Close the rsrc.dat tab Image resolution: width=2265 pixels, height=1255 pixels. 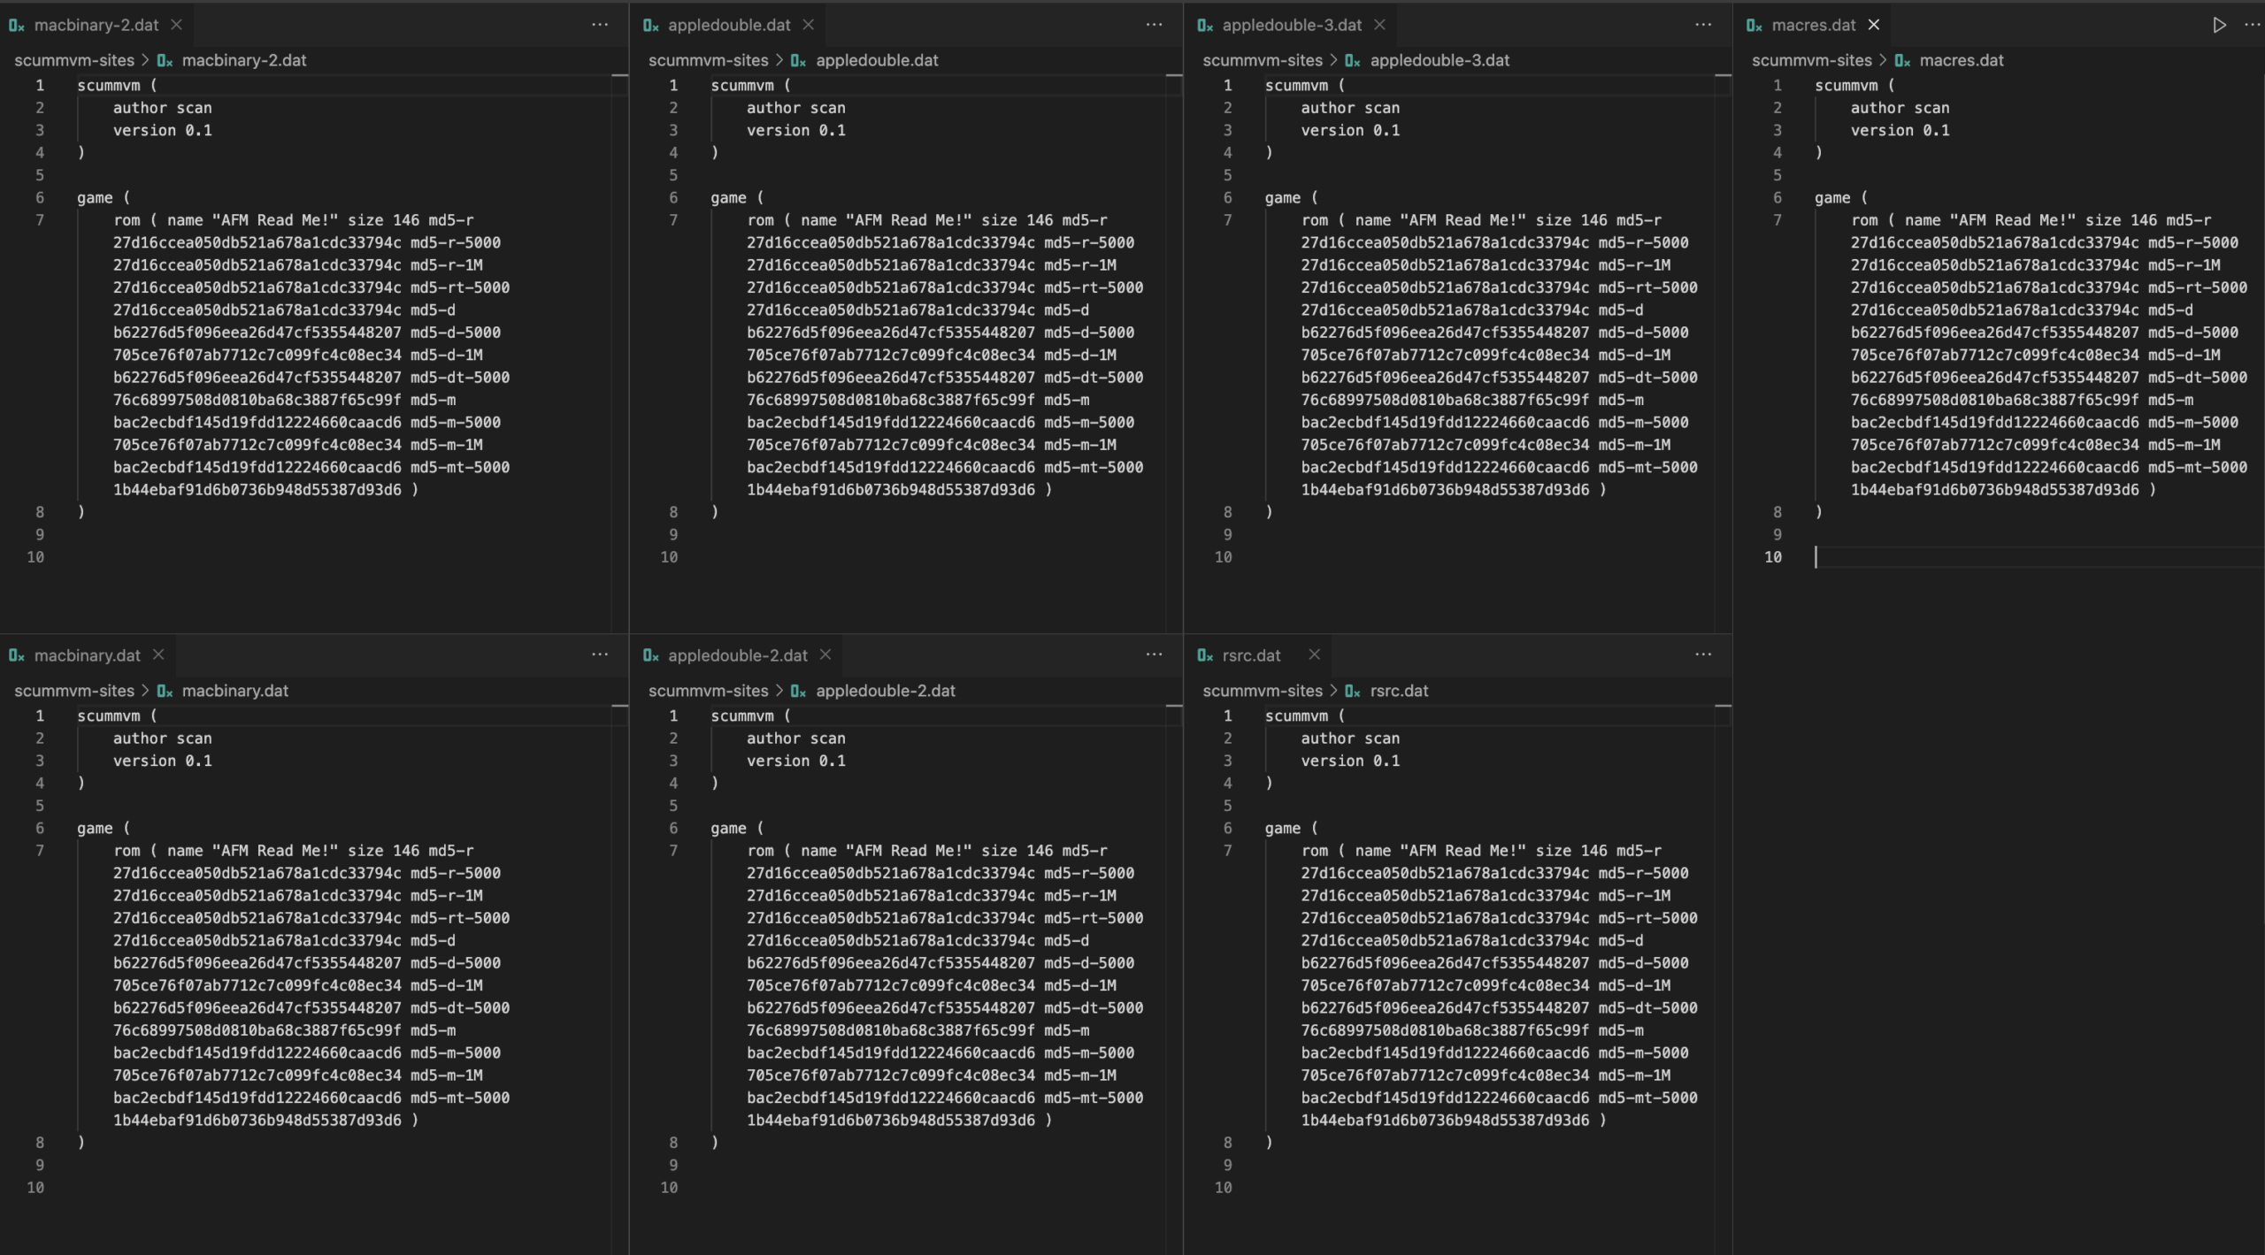(x=1314, y=655)
